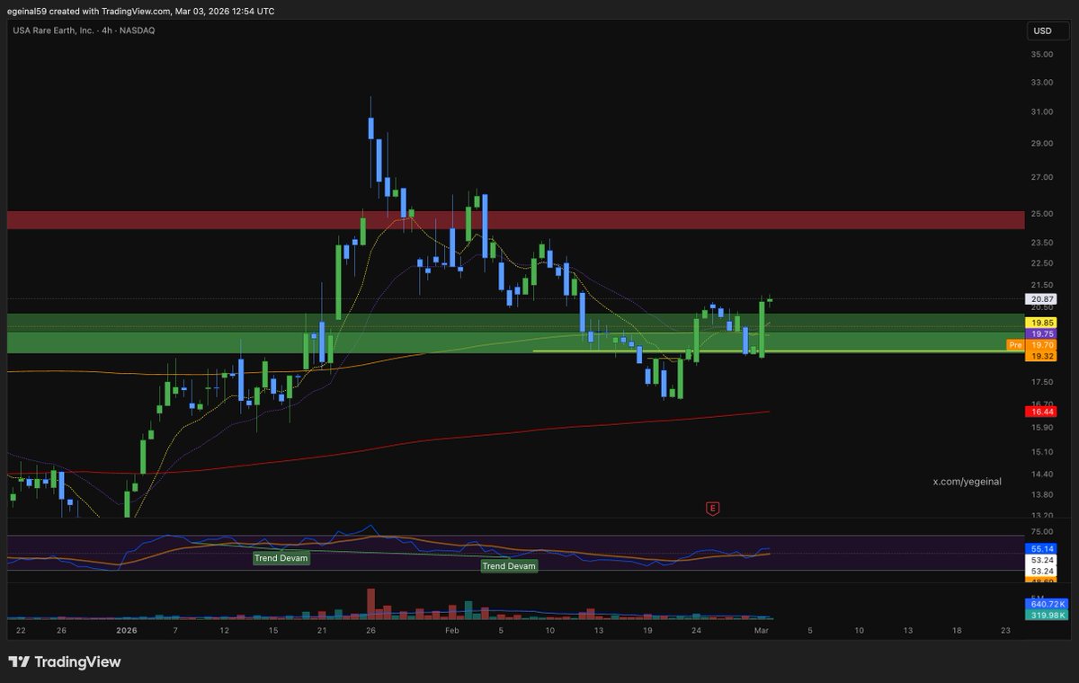Click the 24 date label on time axis
The image size is (1079, 683).
[696, 631]
